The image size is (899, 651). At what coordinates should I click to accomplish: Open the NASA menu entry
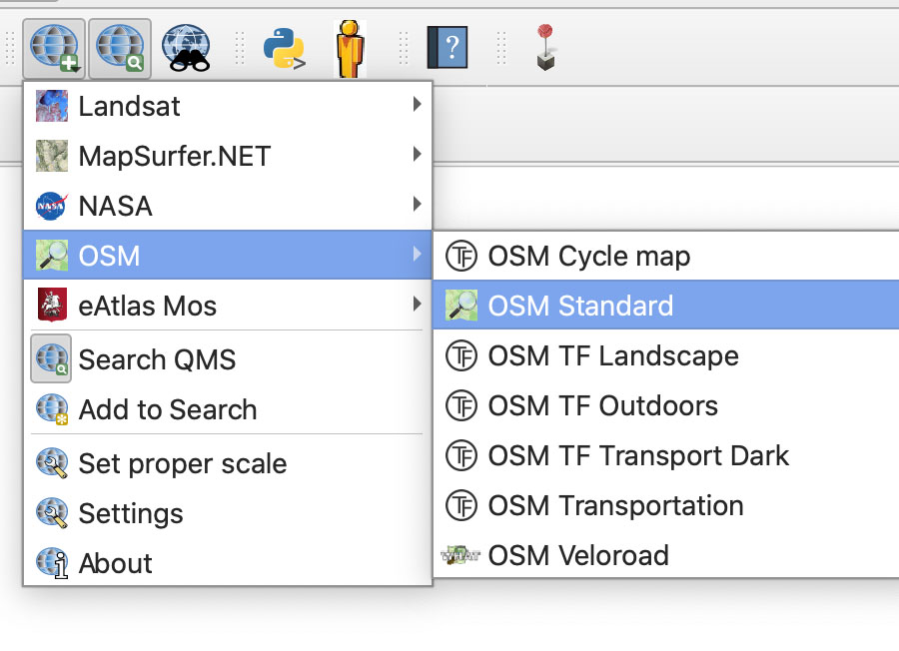(228, 206)
